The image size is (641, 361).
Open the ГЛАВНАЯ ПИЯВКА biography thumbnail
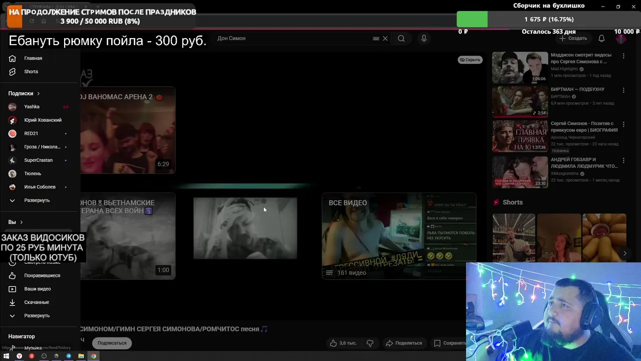click(x=520, y=136)
